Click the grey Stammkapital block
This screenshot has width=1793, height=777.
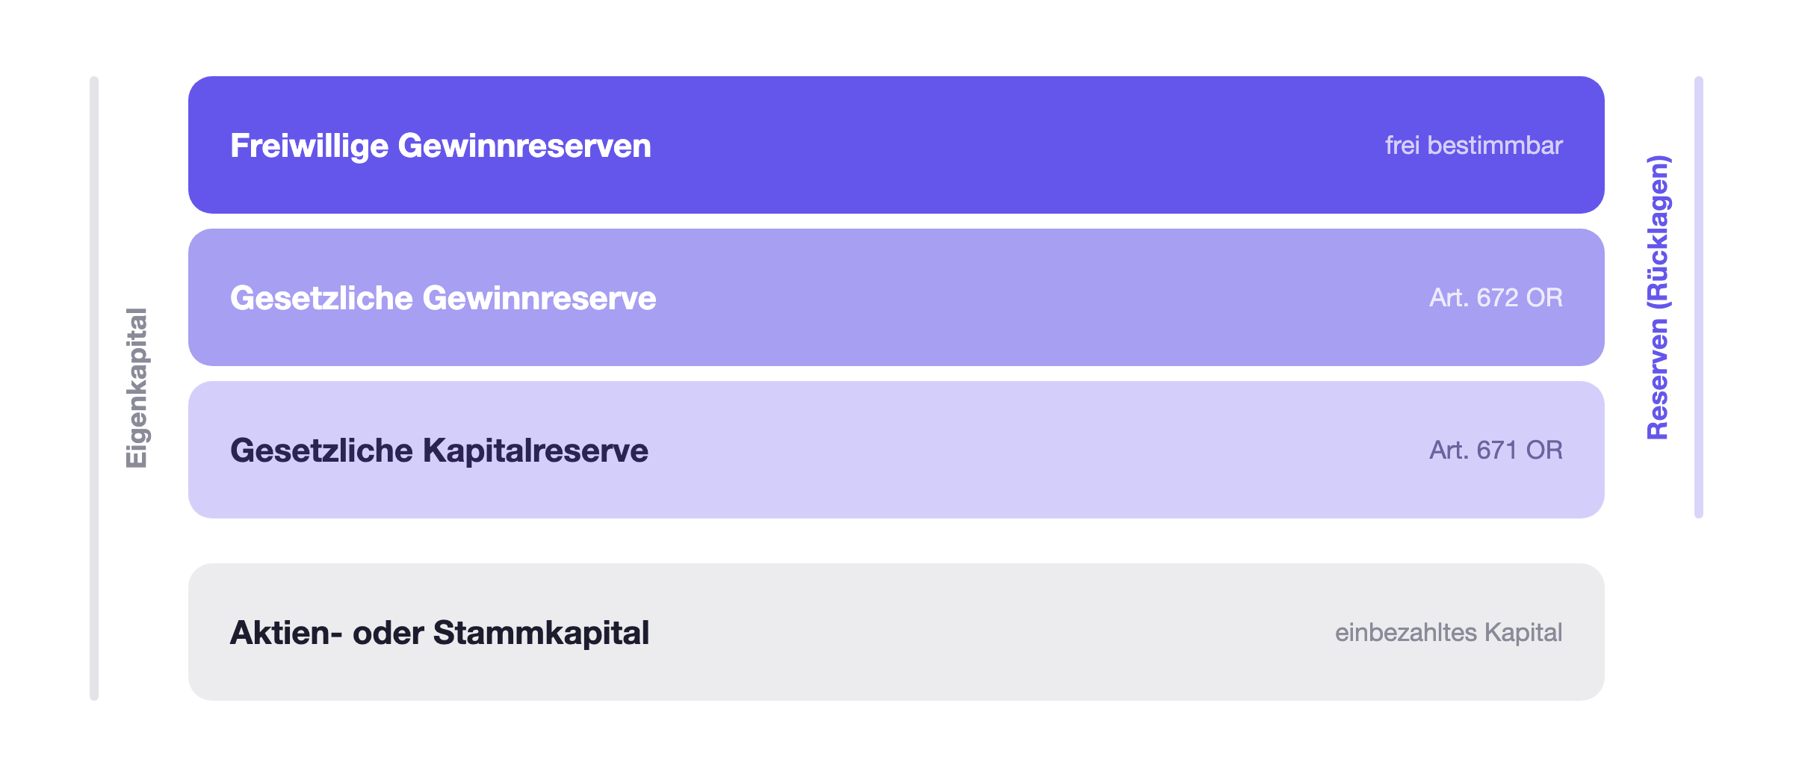[x=896, y=632]
